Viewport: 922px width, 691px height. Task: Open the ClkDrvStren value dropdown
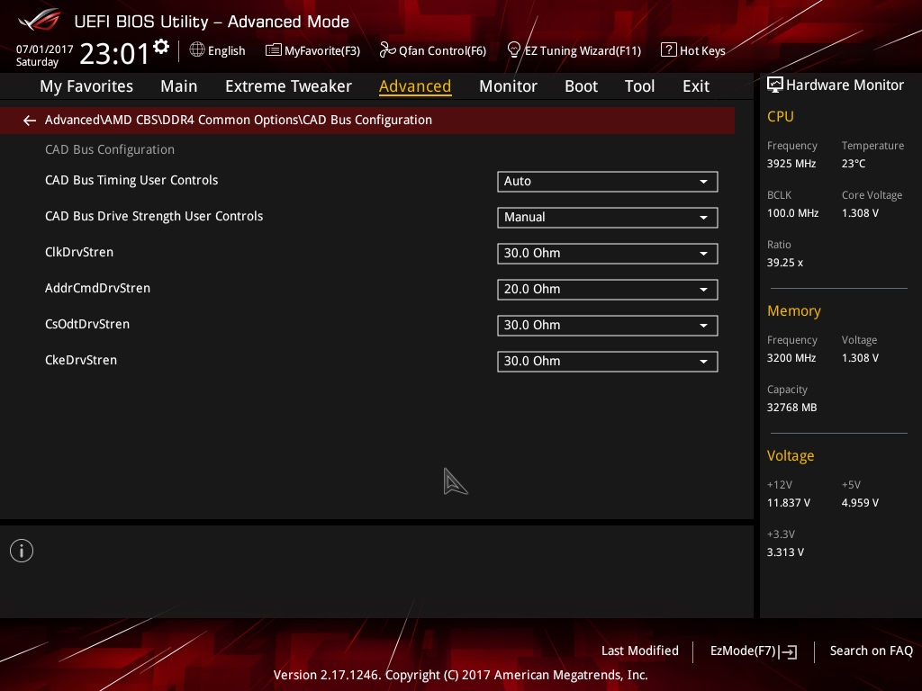(x=608, y=253)
